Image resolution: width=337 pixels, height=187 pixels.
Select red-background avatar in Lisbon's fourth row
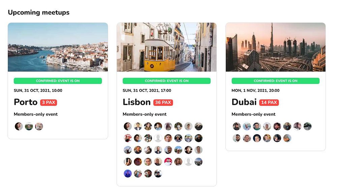point(168,162)
